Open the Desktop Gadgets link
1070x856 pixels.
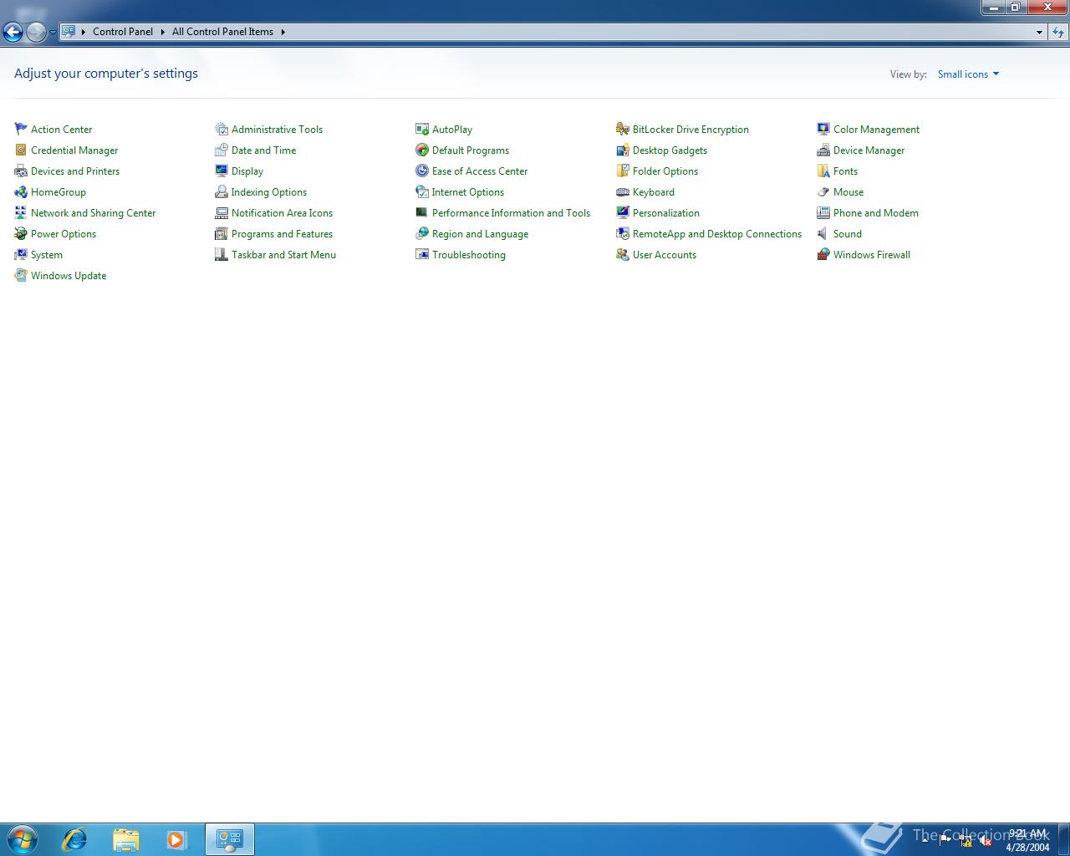pos(670,150)
